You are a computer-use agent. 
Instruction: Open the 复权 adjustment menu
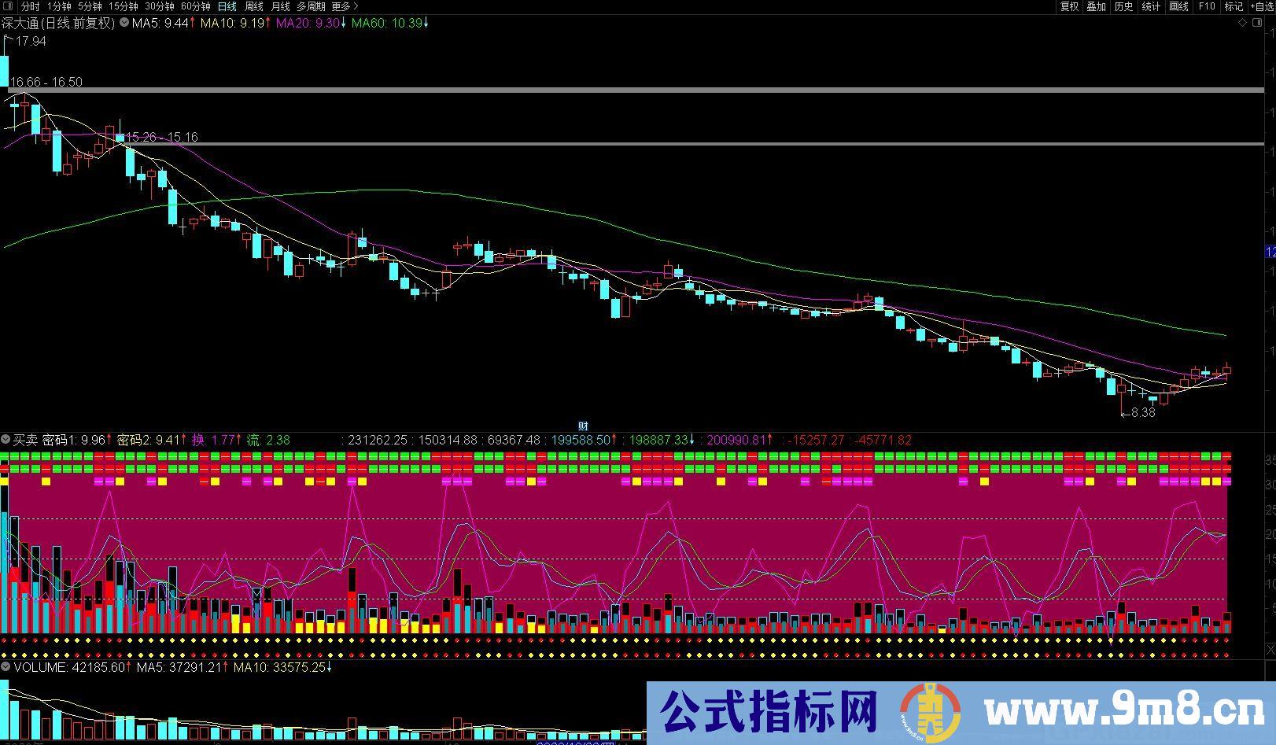click(x=1070, y=6)
